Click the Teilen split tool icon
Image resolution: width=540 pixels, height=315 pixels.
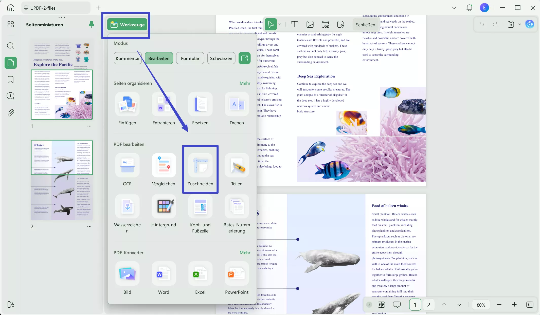point(237,165)
